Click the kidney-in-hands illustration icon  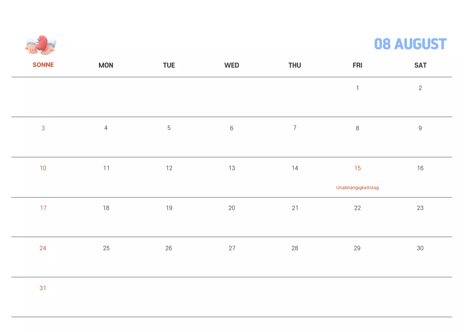[x=41, y=45]
